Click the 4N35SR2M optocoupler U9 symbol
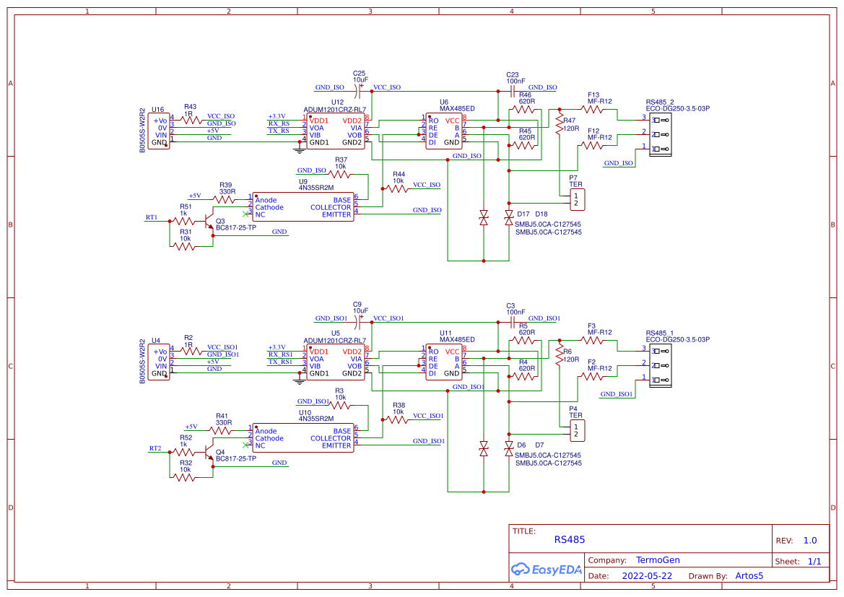Screen dimensions: 844x597 coord(303,206)
